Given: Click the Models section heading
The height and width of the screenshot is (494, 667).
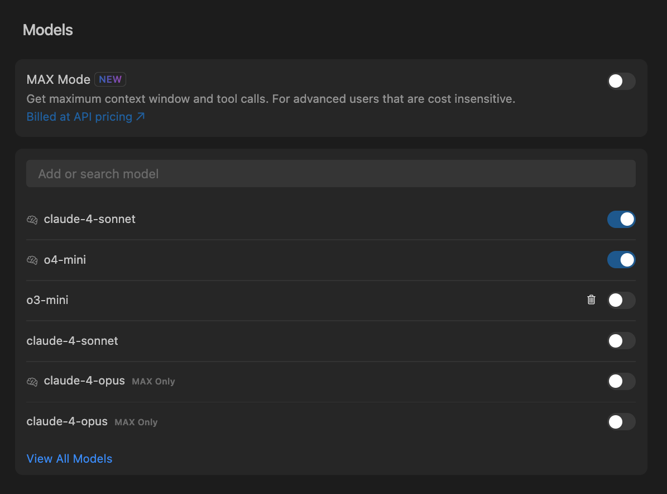Looking at the screenshot, I should coord(48,30).
